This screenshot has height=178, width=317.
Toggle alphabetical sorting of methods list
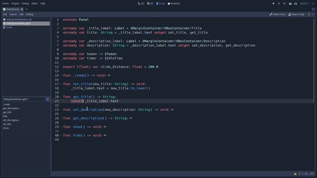tap(48, 99)
